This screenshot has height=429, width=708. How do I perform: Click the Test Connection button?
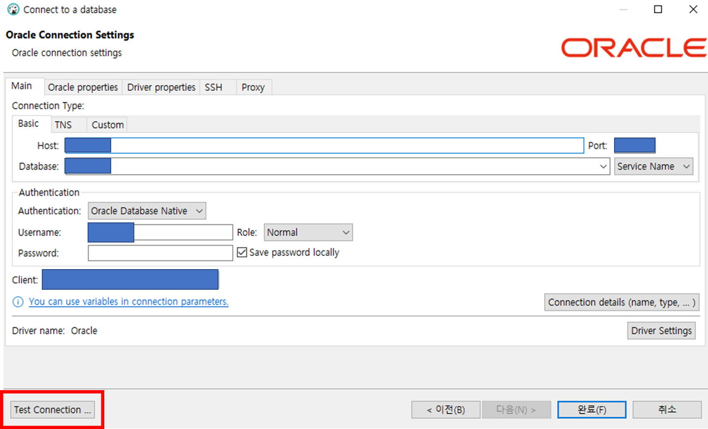pos(53,410)
